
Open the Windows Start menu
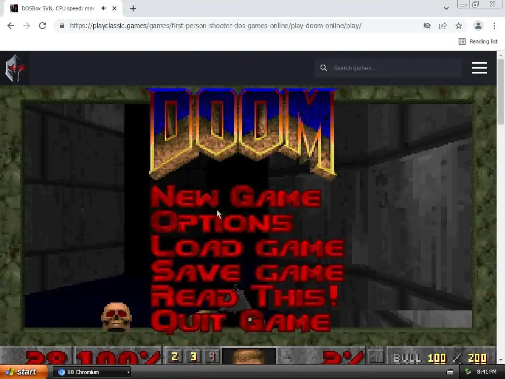(24, 372)
